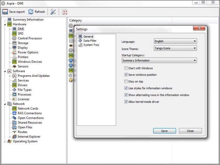Click the File Types diamond icon
Viewport: 220px width, 165px height.
[x=14, y=90]
